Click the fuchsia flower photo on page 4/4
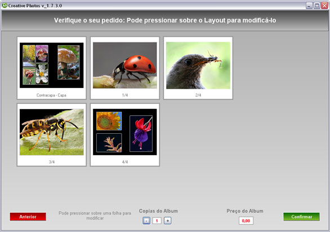The width and height of the screenshot is (330, 232). (141, 133)
